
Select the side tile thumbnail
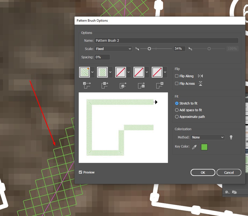pyautogui.click(x=102, y=72)
